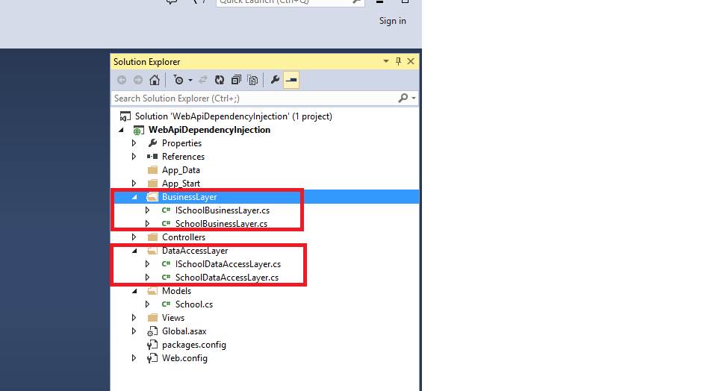Click the Sync with Active Document icon
The height and width of the screenshot is (391, 702).
click(x=203, y=80)
